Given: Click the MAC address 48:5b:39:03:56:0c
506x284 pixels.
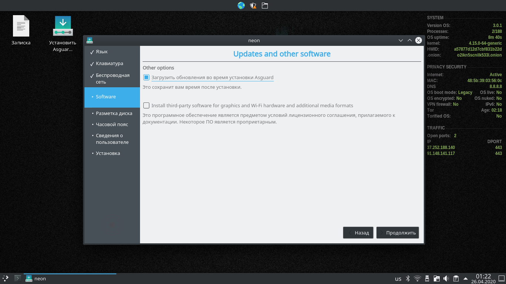Looking at the screenshot, I should point(485,81).
